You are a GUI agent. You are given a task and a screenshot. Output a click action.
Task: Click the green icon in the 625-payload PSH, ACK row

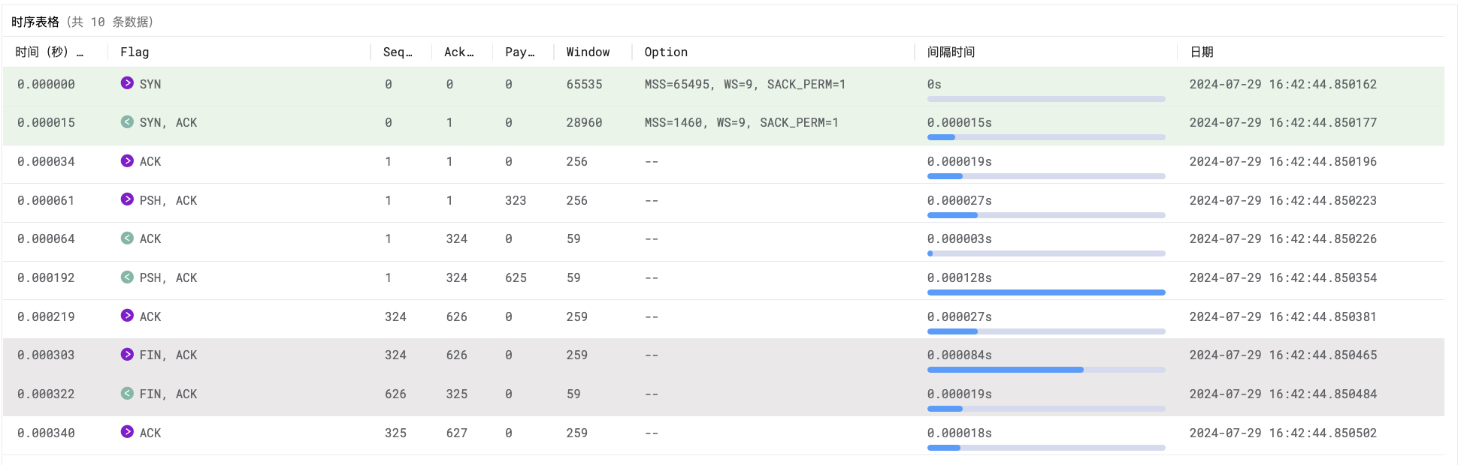tap(127, 277)
